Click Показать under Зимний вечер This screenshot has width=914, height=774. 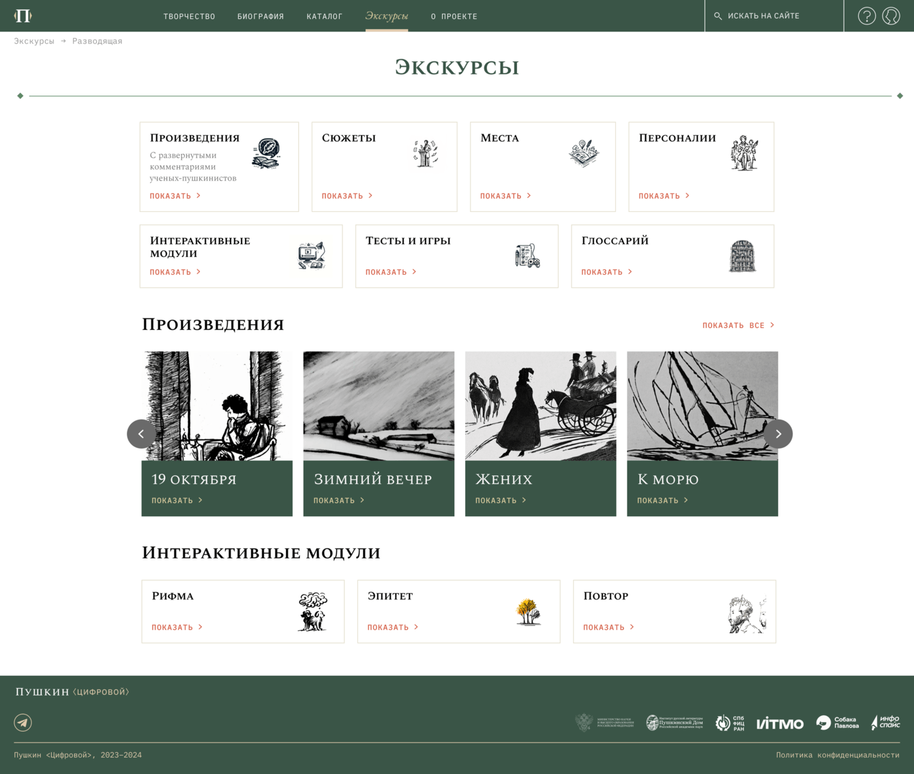point(339,501)
